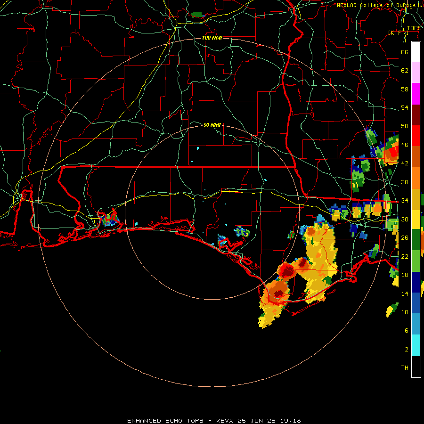
Task: Click the legend value 10
Action: (405, 312)
